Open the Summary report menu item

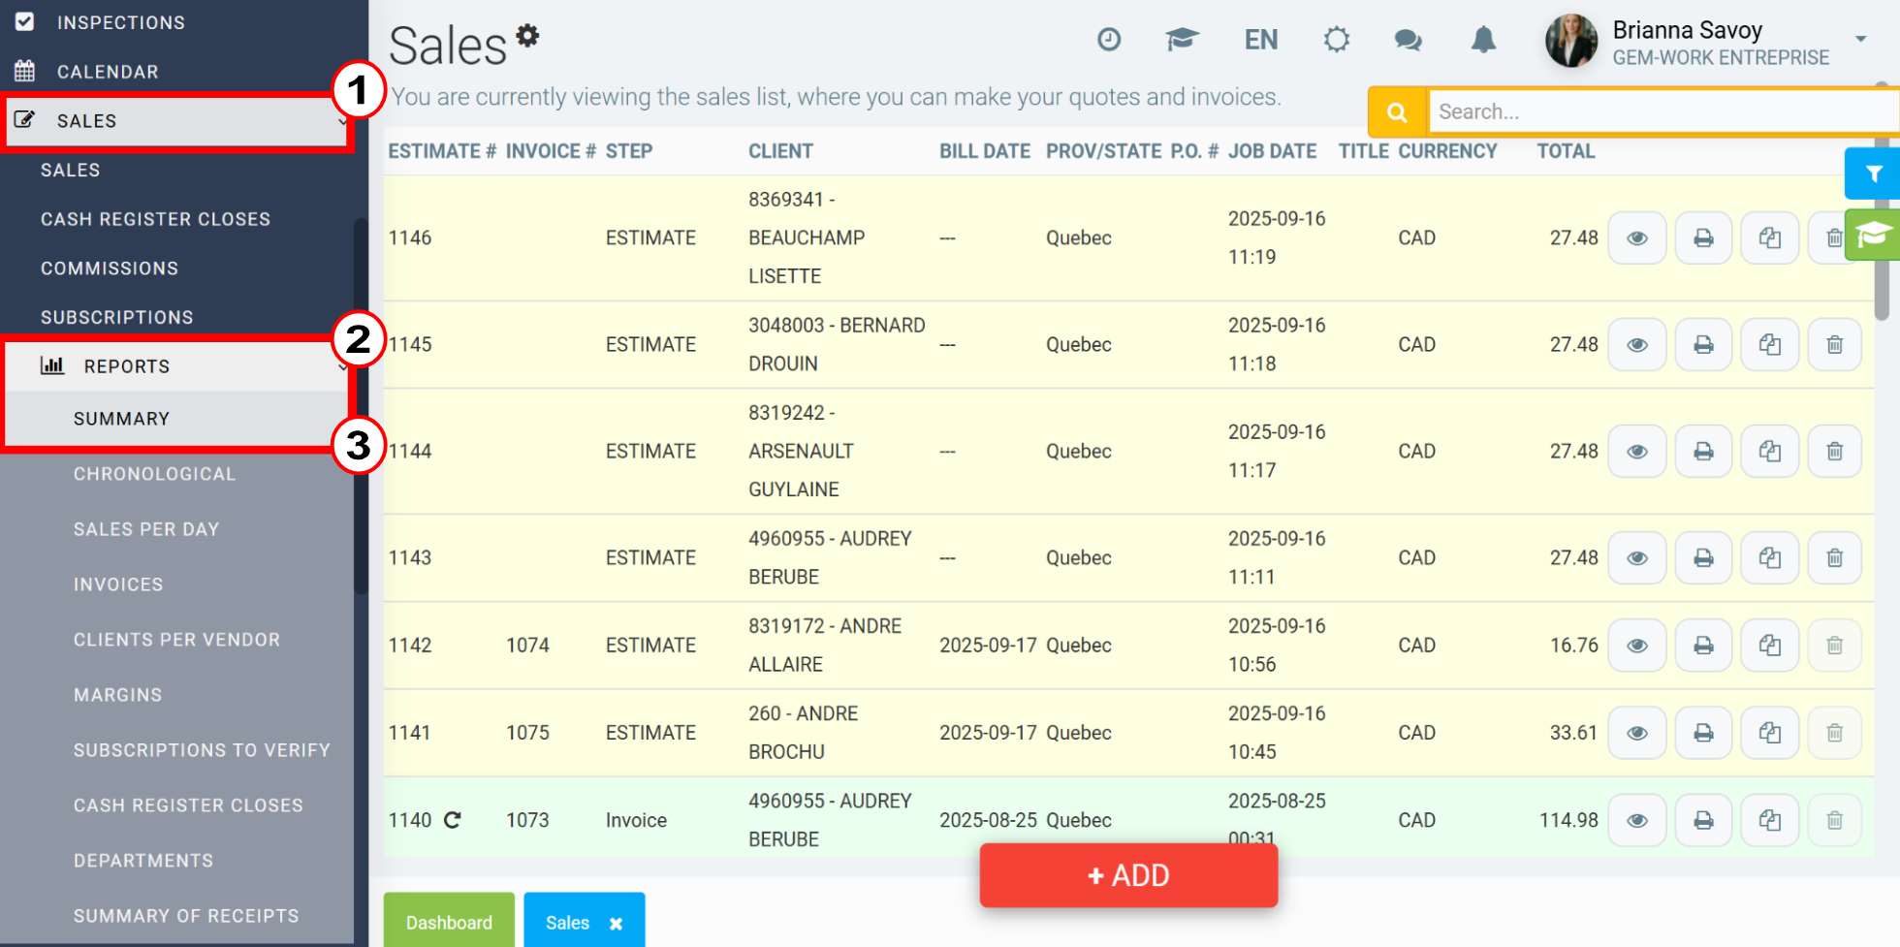(122, 419)
